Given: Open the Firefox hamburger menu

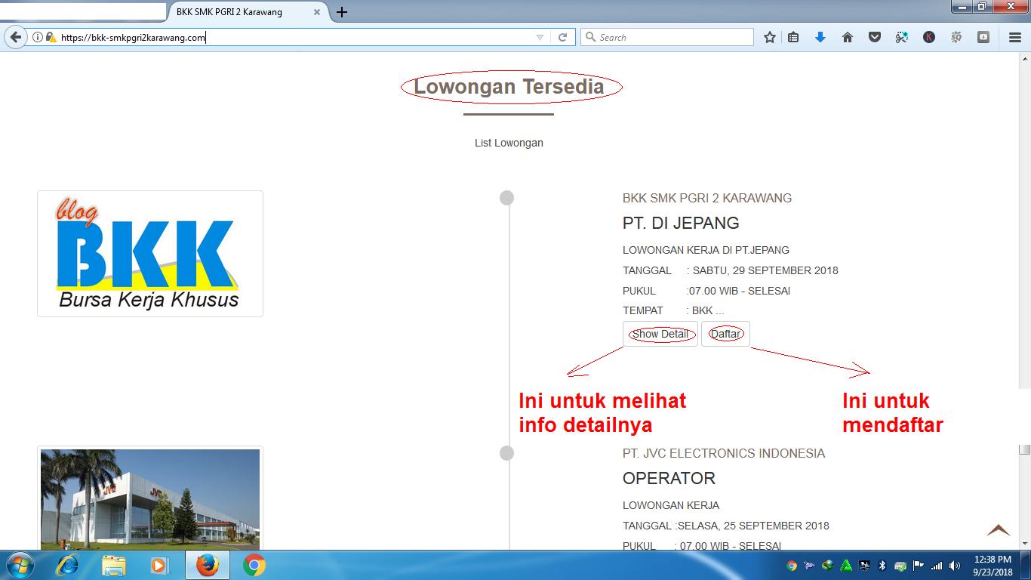Looking at the screenshot, I should pos(1015,37).
